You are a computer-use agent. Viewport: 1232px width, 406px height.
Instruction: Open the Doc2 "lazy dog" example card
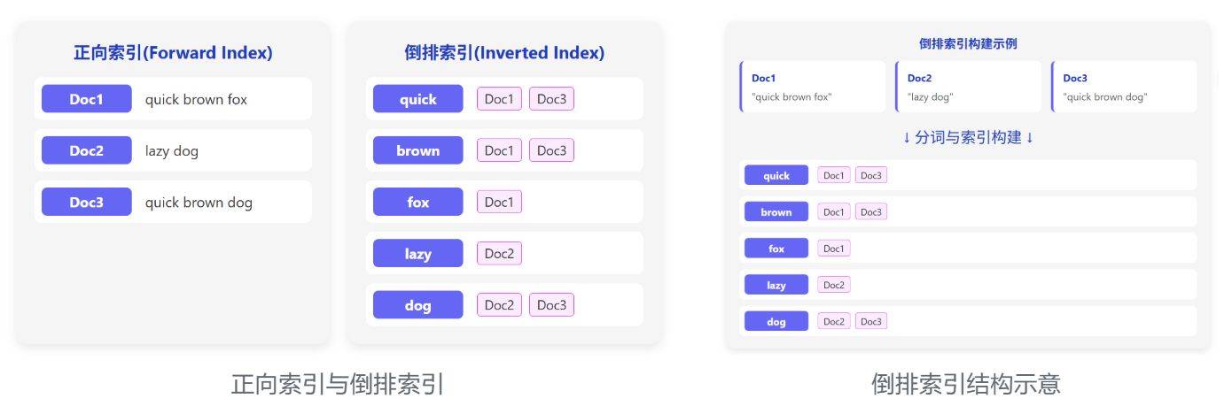(969, 87)
